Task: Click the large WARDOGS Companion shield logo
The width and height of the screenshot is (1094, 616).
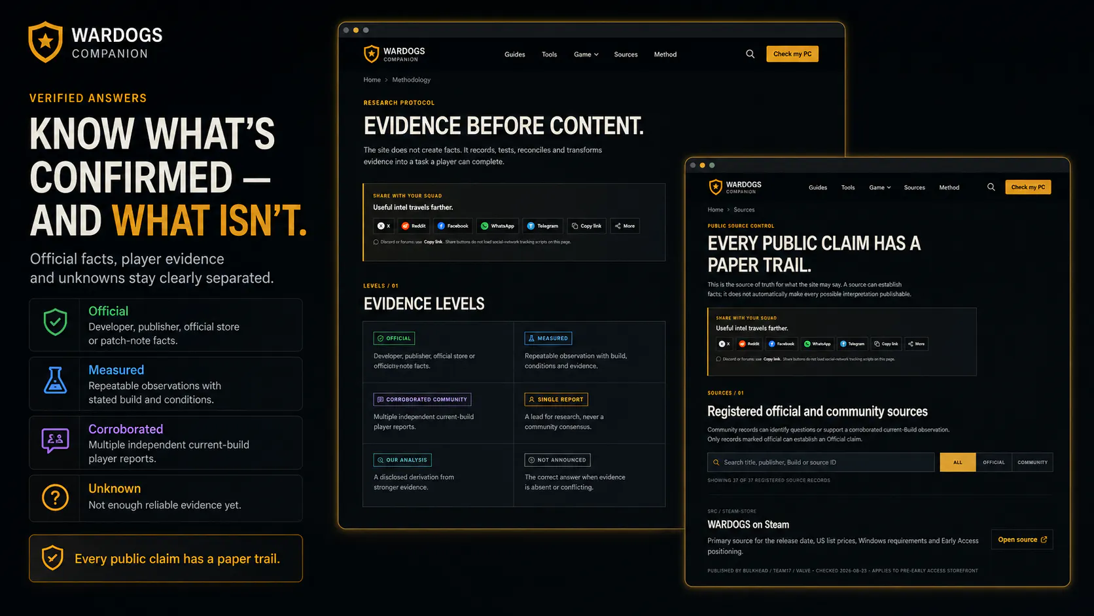Action: point(45,42)
